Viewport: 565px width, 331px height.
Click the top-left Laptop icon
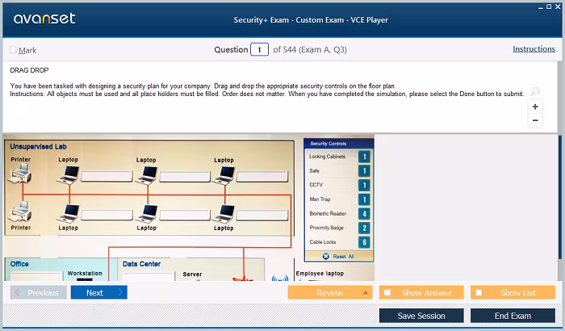[x=68, y=175]
